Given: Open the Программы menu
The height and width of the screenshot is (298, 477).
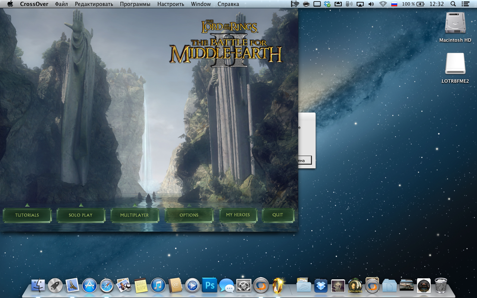Looking at the screenshot, I should (x=135, y=4).
